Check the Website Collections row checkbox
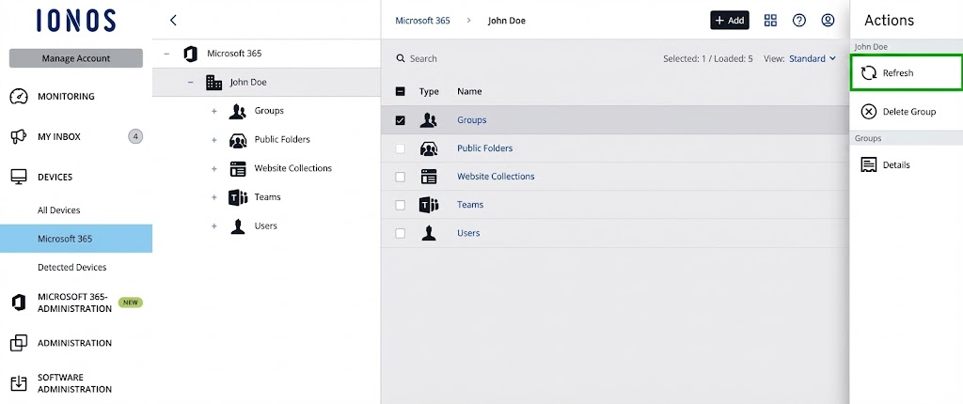 (x=401, y=177)
